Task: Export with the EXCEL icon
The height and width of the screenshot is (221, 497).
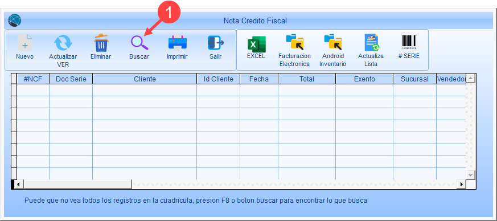Action: (256, 44)
